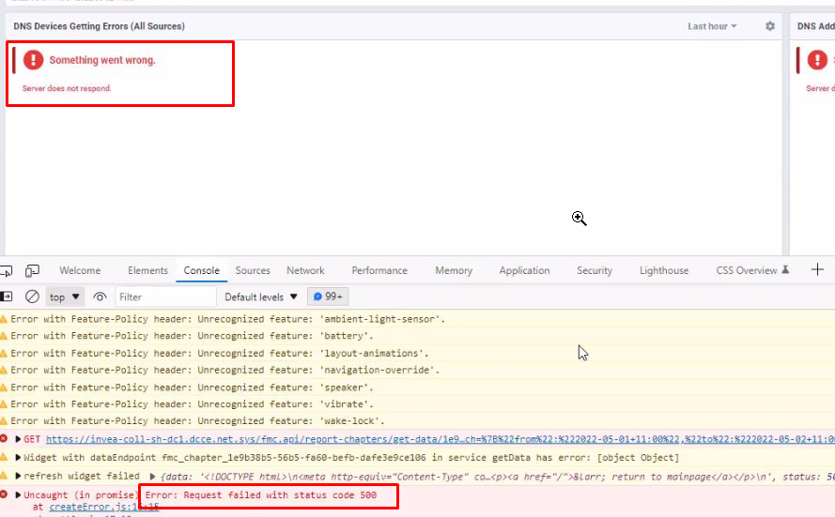Open the Network tab

click(x=305, y=270)
